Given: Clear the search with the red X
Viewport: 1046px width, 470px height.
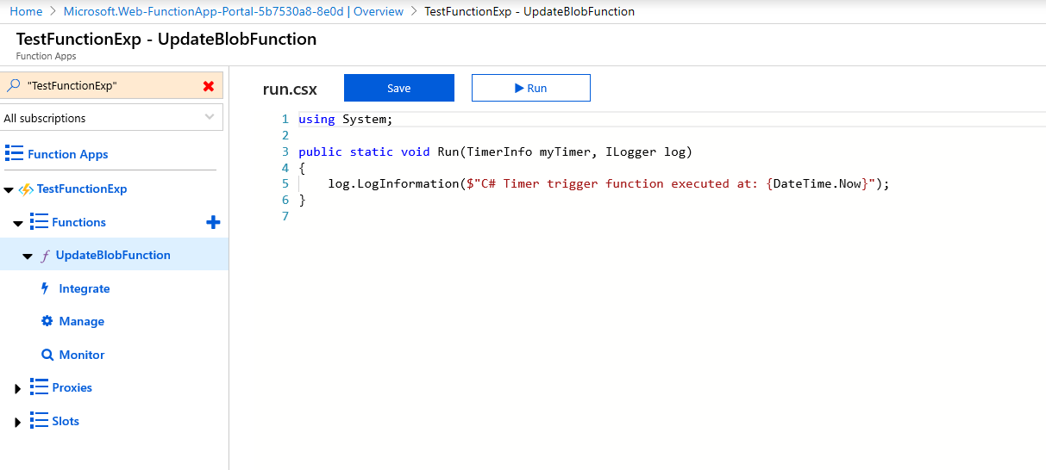Looking at the screenshot, I should (x=209, y=86).
